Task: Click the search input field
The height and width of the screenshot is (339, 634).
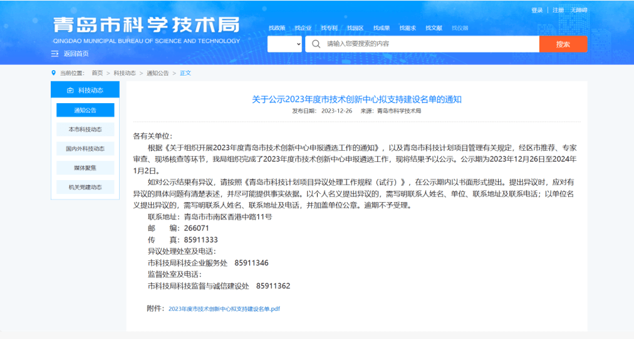Action: pos(422,44)
